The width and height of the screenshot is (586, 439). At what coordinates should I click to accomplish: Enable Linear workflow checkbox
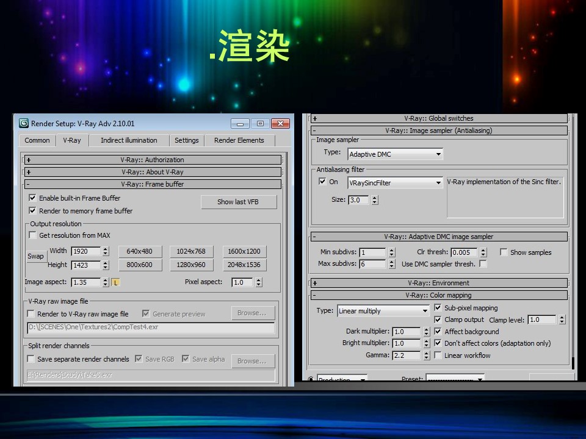pyautogui.click(x=438, y=355)
